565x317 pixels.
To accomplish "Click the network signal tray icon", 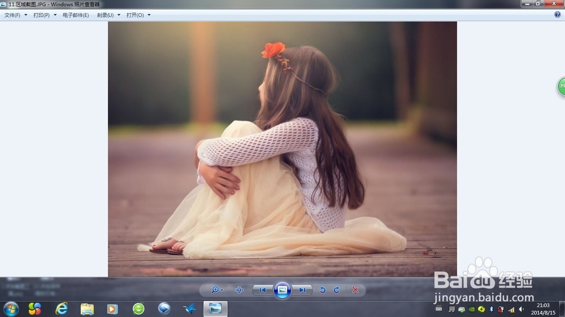I will [x=511, y=310].
